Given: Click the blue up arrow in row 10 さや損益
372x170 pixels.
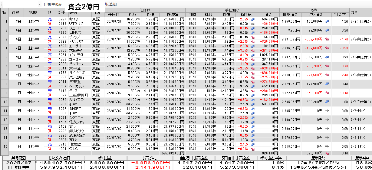Looking at the screenshot, I should pyautogui.click(x=327, y=102).
